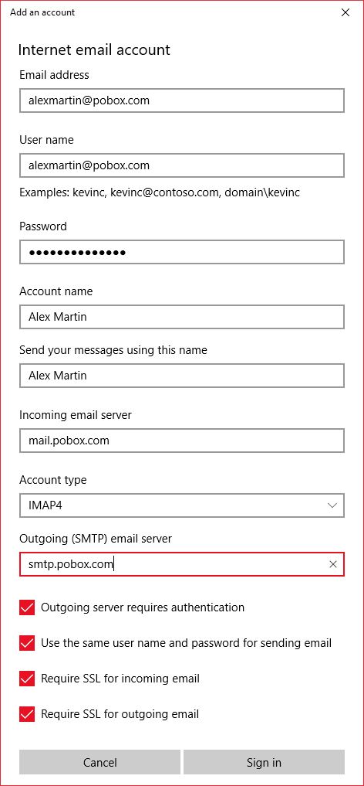The image size is (364, 786).
Task: Click inside smtp.pobox.com text
Action: click(70, 564)
